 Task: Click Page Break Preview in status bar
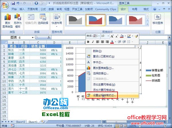[125, 126]
